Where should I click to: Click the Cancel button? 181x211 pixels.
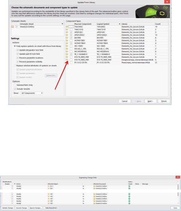coord(124,101)
